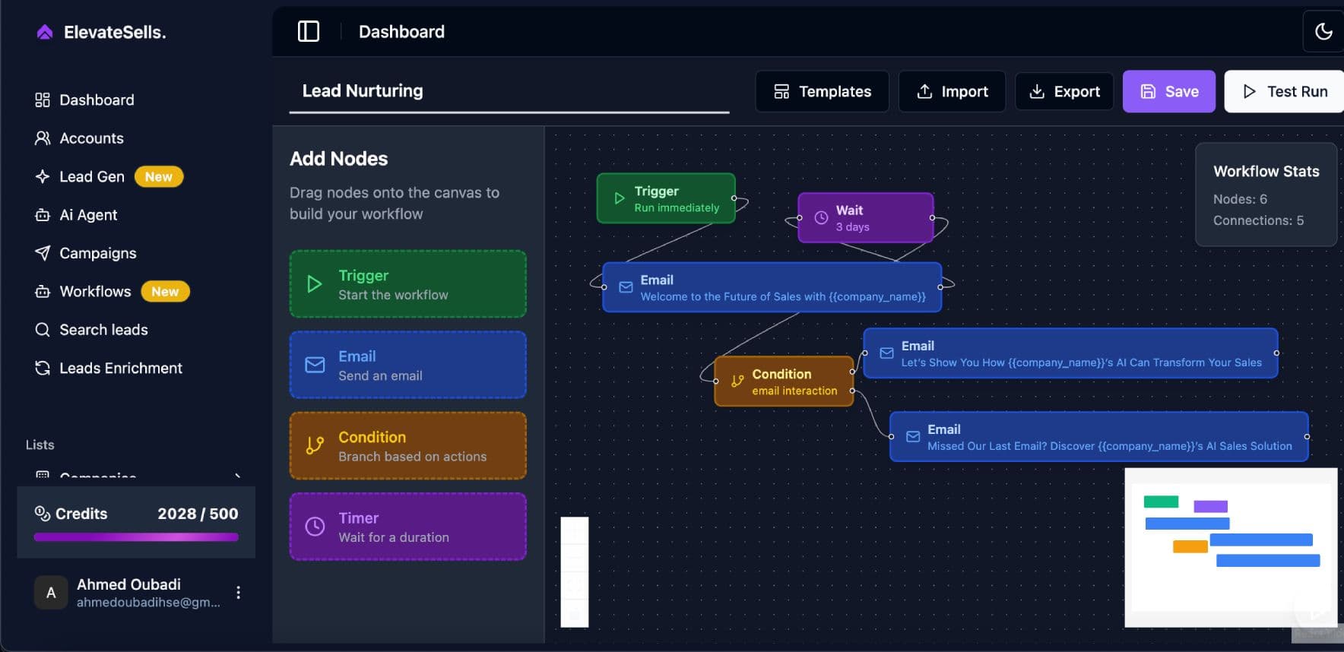Open the Templates picker
This screenshot has height=652, width=1344.
point(822,91)
